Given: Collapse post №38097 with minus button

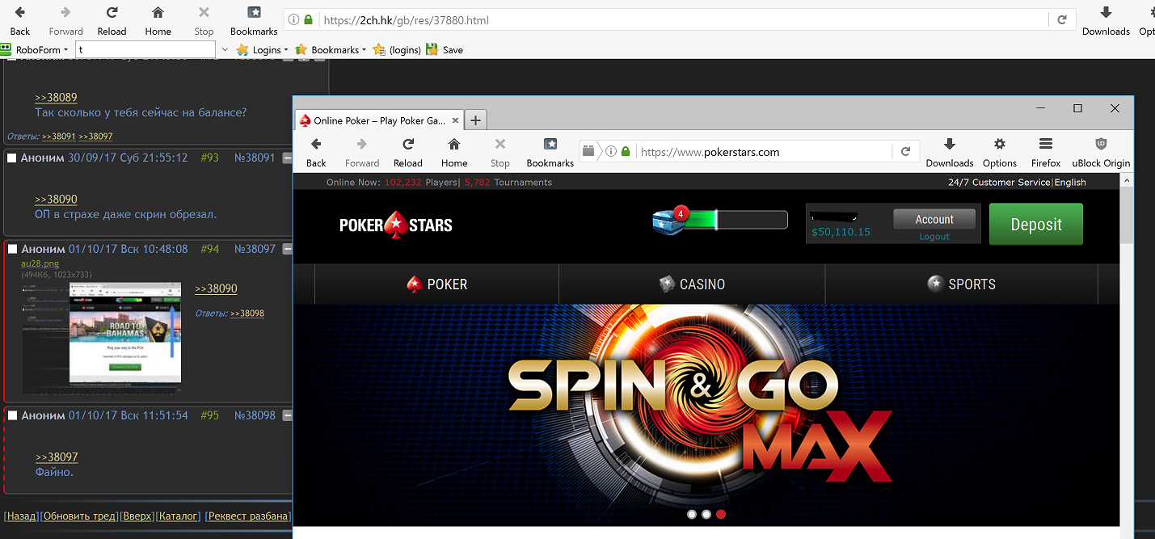Looking at the screenshot, I should [288, 251].
